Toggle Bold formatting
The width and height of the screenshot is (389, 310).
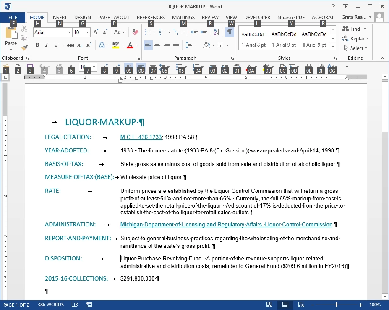click(37, 45)
